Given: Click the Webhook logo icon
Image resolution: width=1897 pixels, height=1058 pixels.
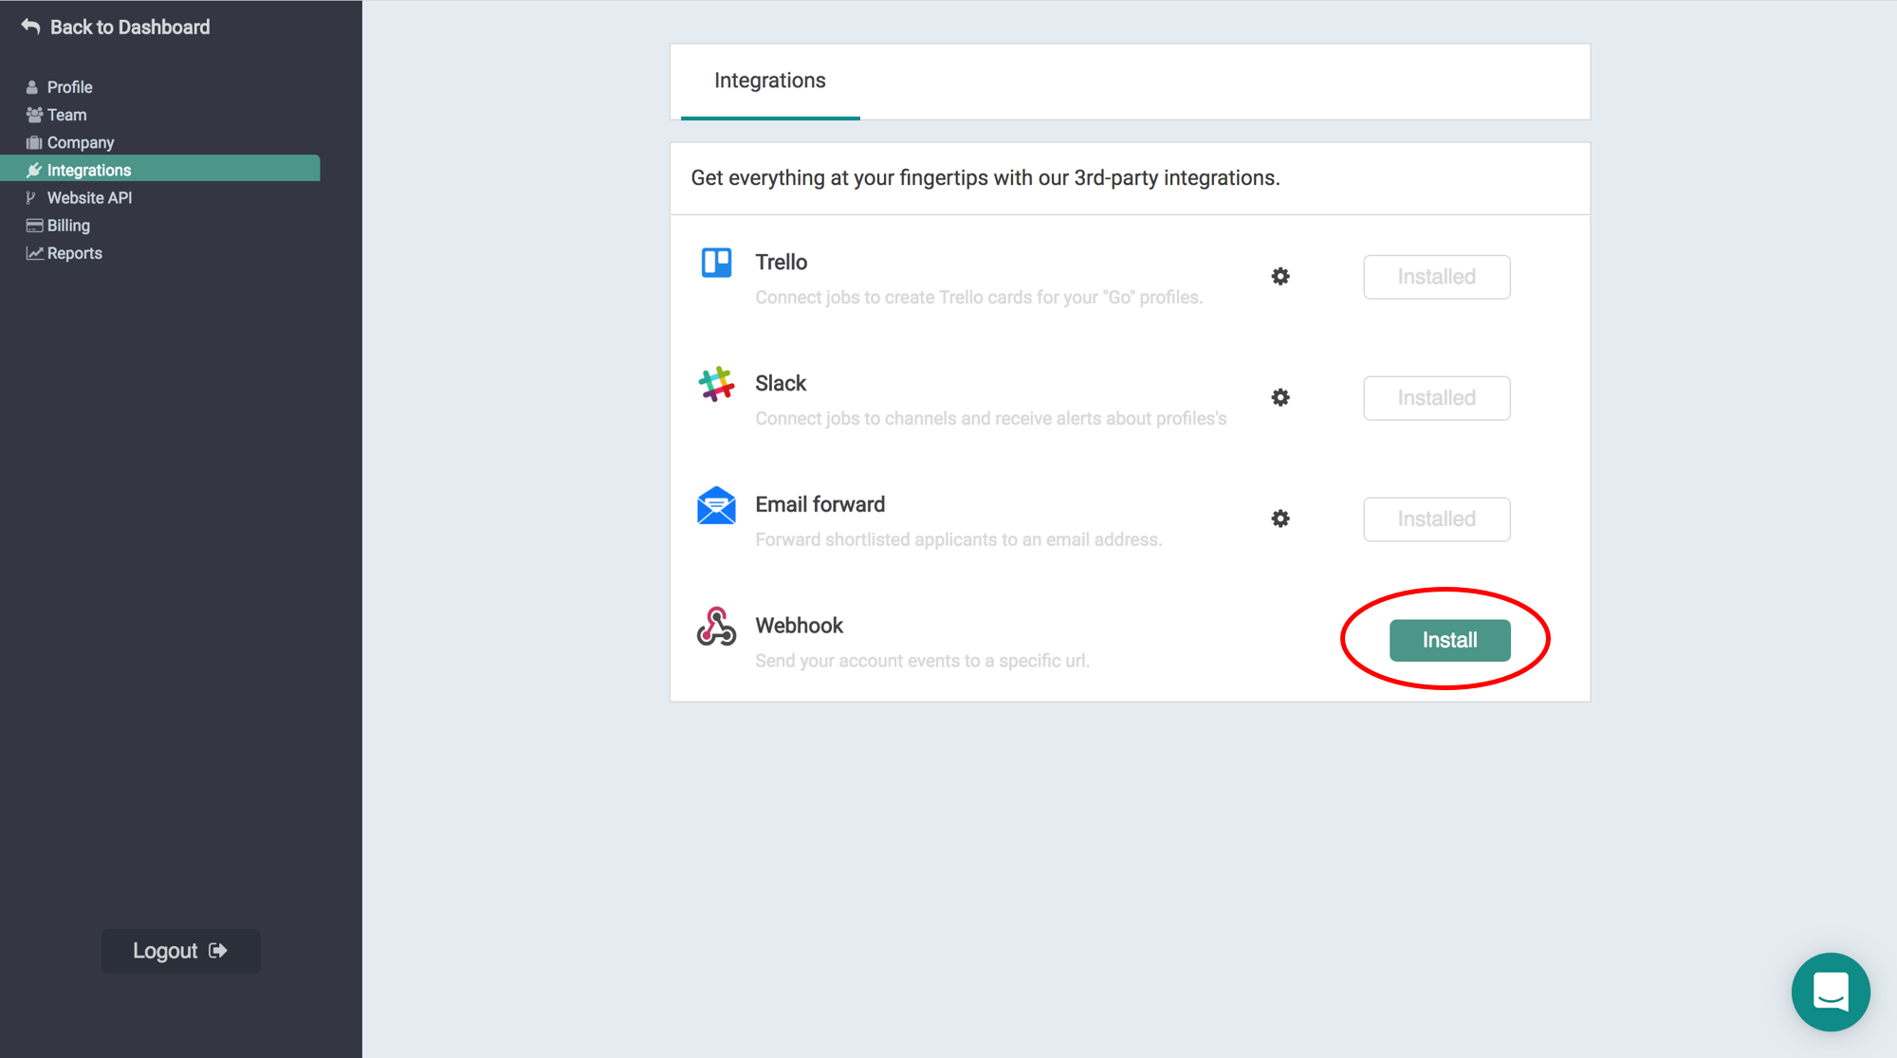Looking at the screenshot, I should click(x=716, y=627).
